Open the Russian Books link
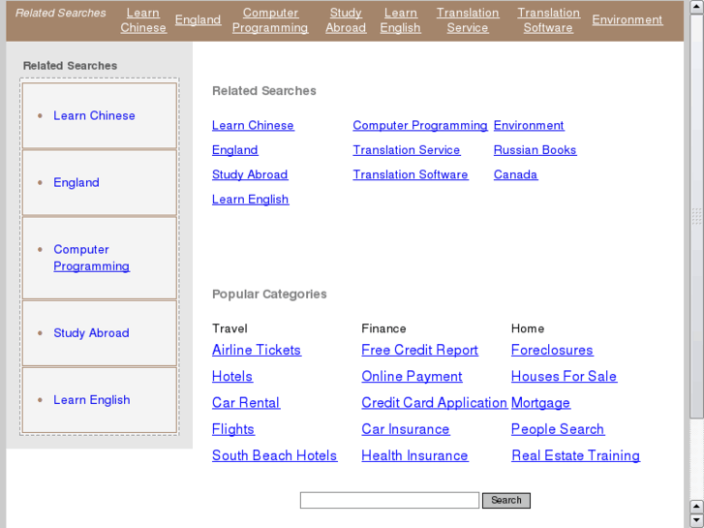 coord(535,150)
